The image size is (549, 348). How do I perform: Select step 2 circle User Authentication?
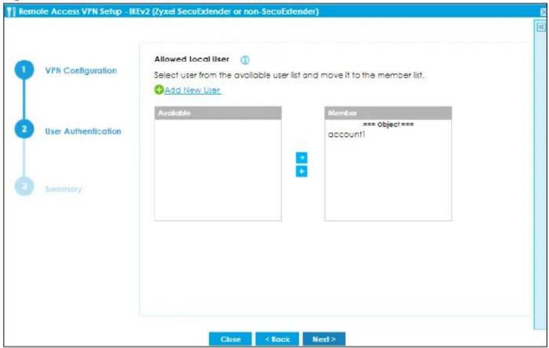(x=24, y=129)
